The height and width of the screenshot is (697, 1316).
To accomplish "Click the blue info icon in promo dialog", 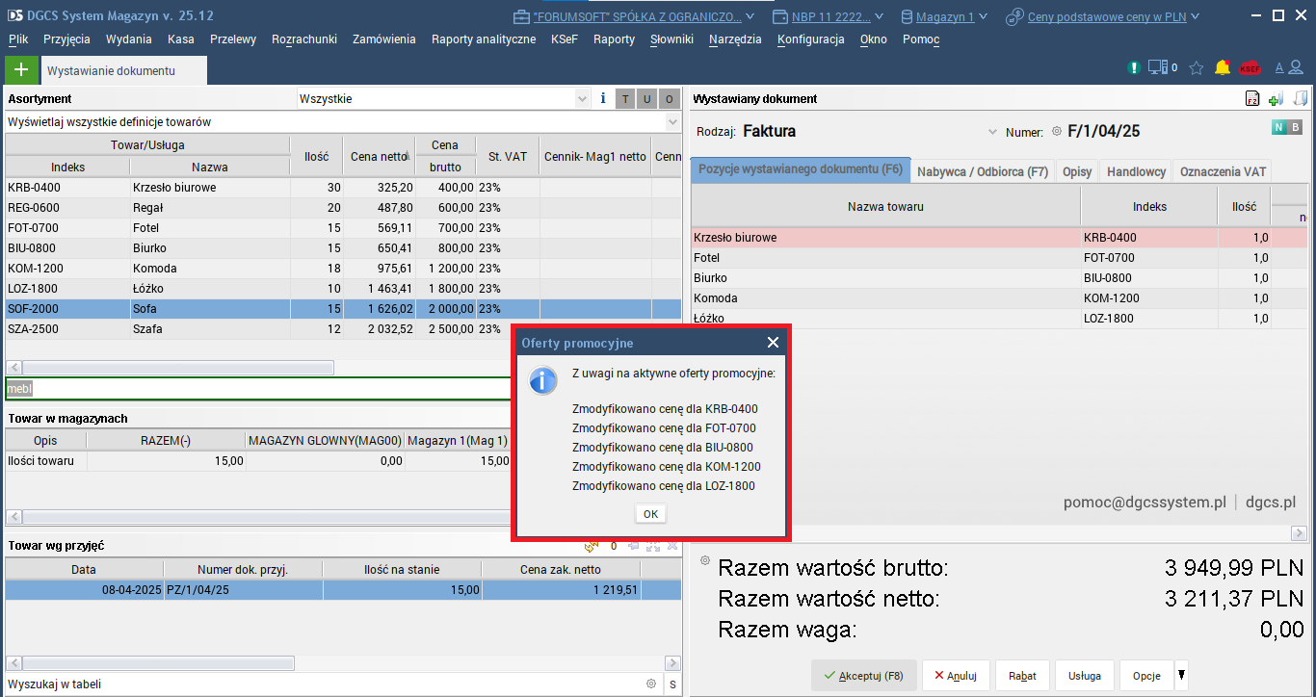I will pyautogui.click(x=543, y=379).
